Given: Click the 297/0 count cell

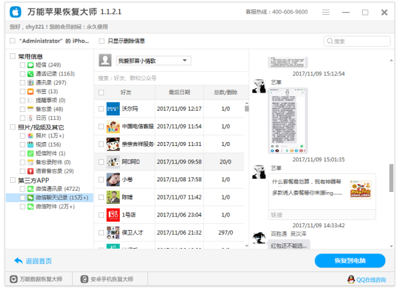Looking at the screenshot, I should pyautogui.click(x=225, y=233).
